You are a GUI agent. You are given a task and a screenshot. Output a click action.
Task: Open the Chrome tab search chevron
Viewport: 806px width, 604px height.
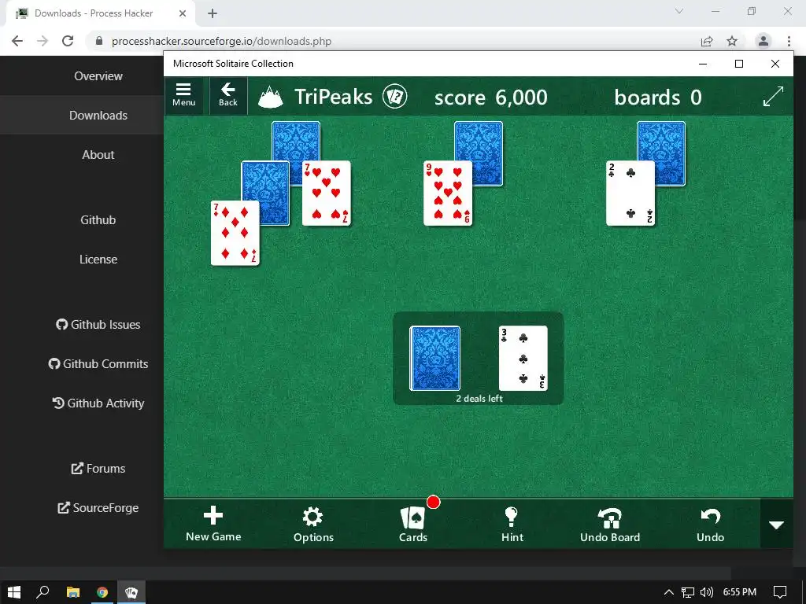[679, 11]
